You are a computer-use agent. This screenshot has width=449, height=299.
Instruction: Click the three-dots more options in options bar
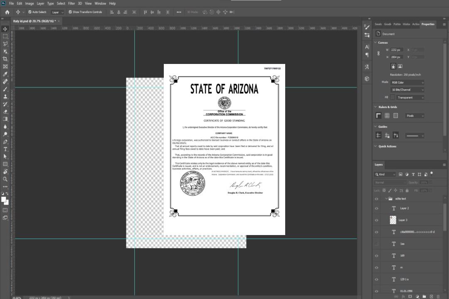pos(179,12)
